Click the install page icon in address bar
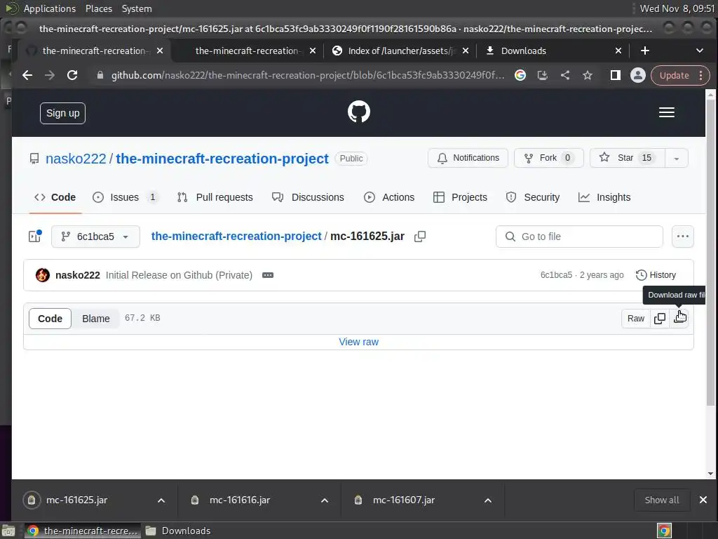Image resolution: width=718 pixels, height=539 pixels. click(x=543, y=75)
